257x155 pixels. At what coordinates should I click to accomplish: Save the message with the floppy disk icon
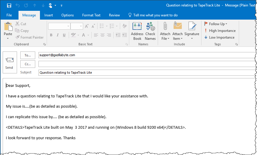click(9, 6)
